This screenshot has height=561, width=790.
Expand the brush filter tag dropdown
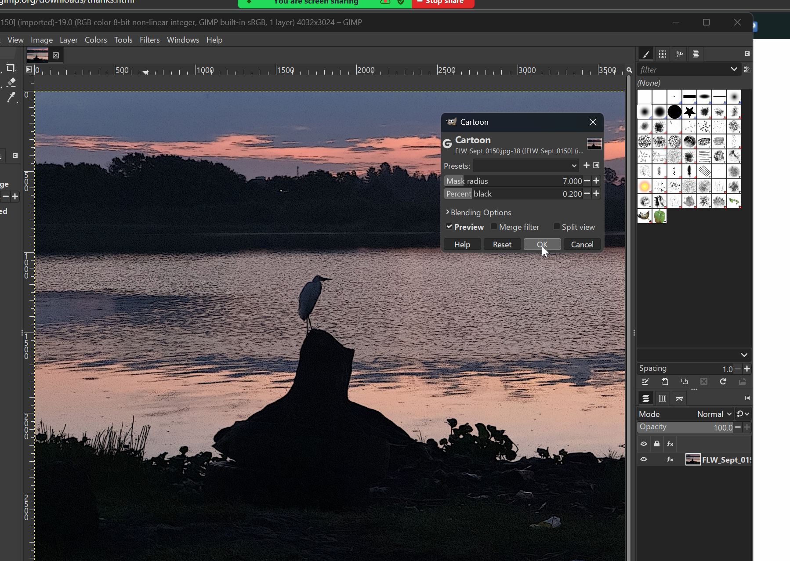pos(734,69)
